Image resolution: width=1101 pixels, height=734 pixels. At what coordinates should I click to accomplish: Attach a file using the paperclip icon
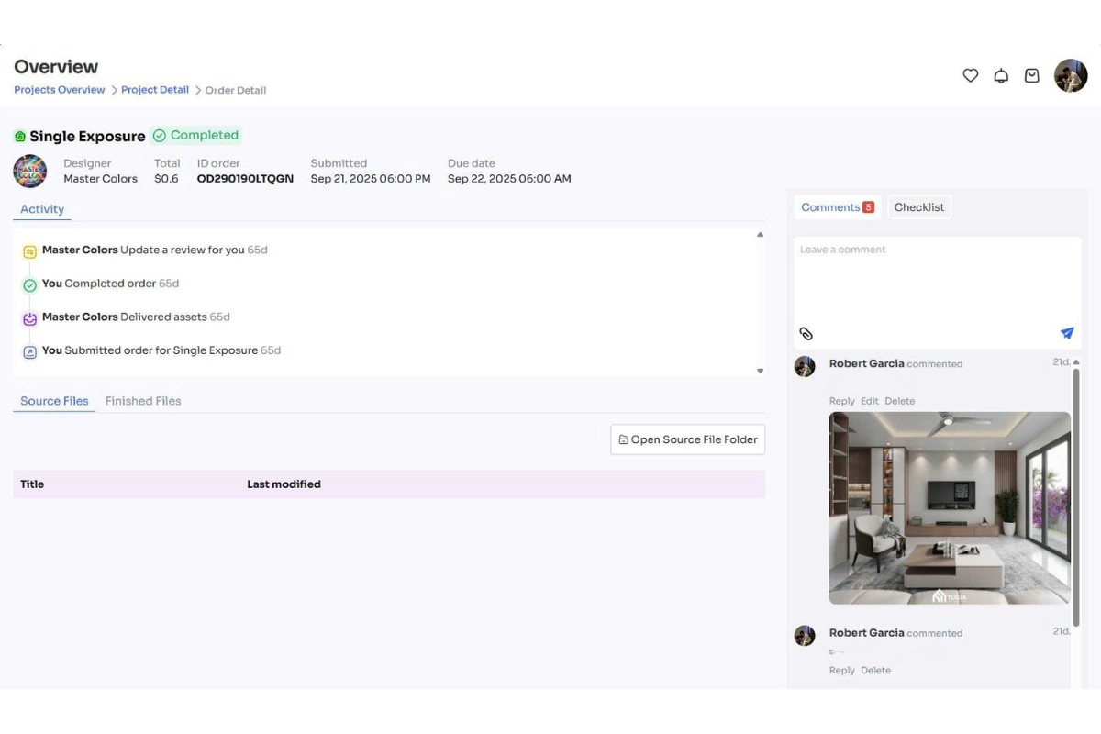pos(806,333)
